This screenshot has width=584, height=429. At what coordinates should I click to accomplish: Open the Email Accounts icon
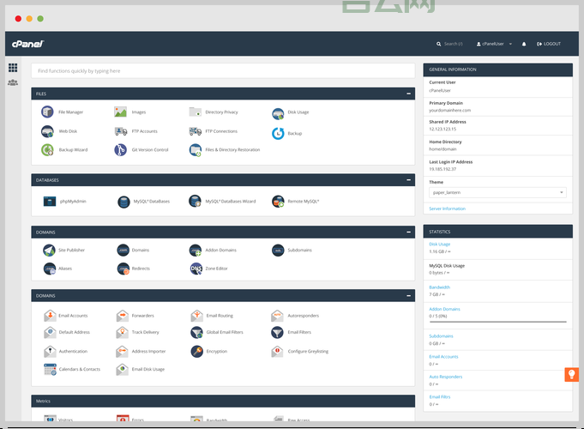[x=50, y=316]
